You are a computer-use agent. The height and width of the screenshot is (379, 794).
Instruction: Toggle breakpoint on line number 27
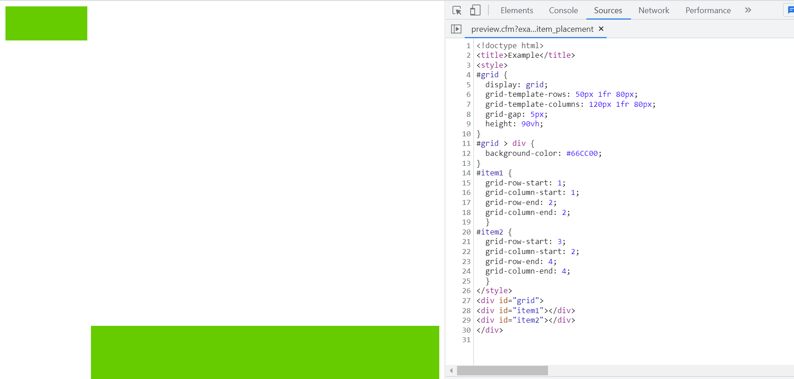pos(466,301)
